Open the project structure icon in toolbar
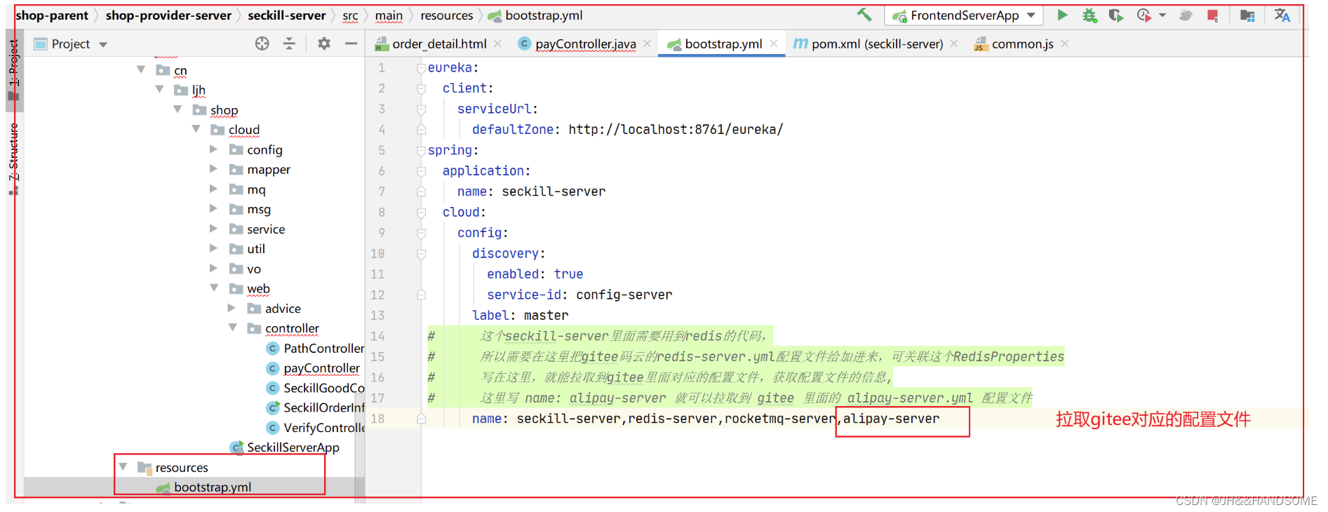 (x=1247, y=15)
